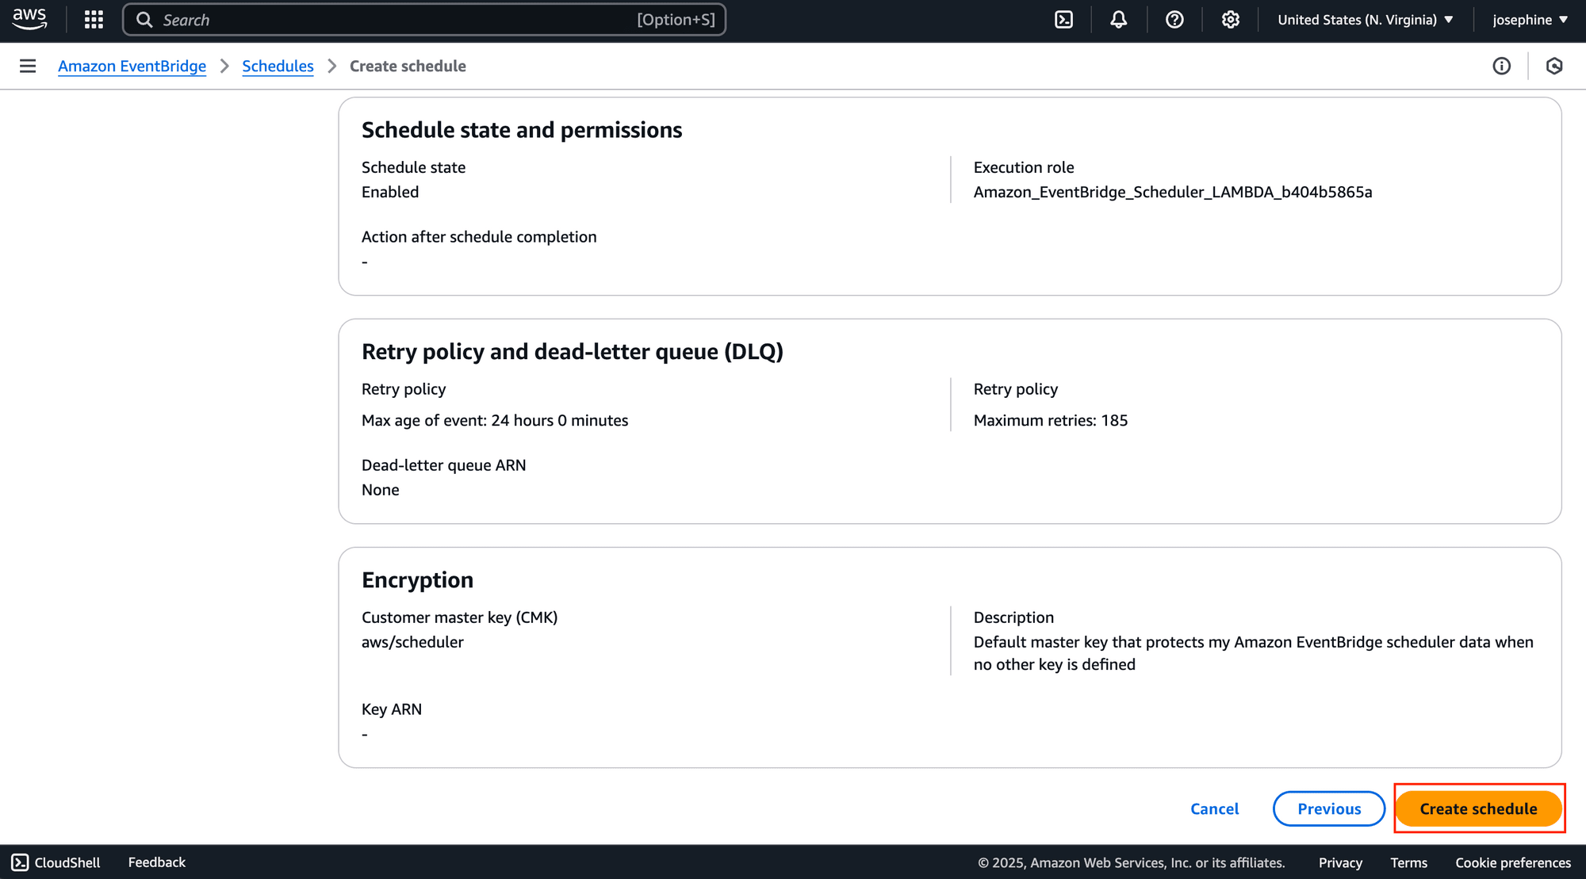
Task: Open Feedback in the footer
Action: (157, 862)
